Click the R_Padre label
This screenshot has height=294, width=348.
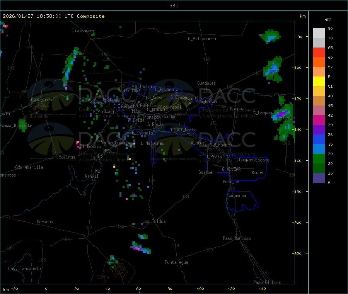(x=222, y=145)
